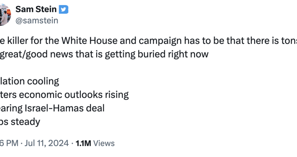This screenshot has width=297, height=157.
Task: Click the word "steady" in the tweet
Action: coord(26,122)
